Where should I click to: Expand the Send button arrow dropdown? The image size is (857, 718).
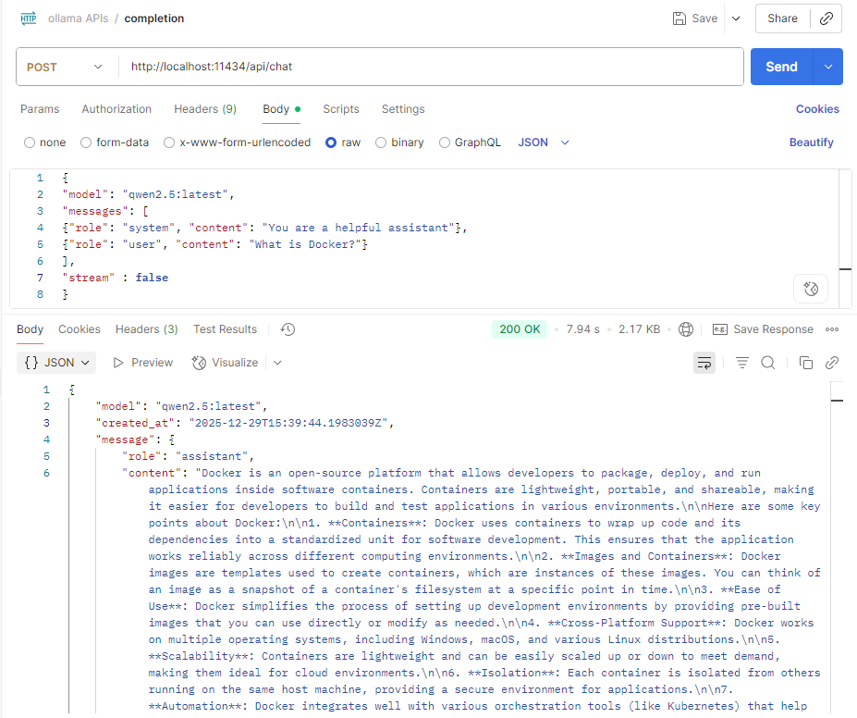point(827,67)
